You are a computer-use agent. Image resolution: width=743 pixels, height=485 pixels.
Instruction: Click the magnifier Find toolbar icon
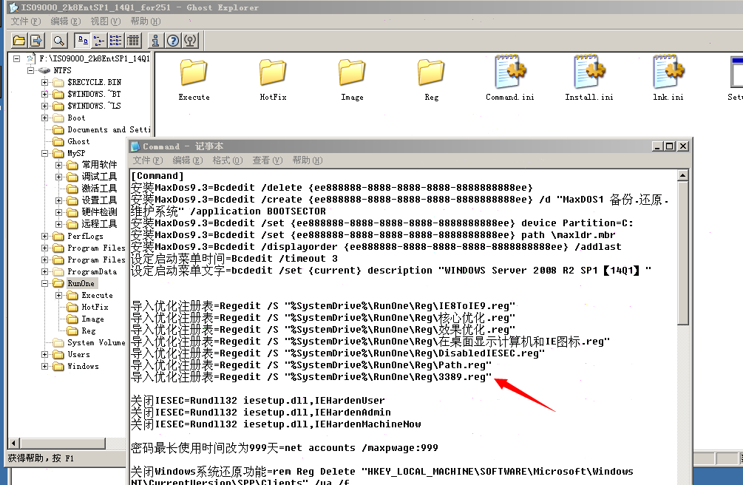pyautogui.click(x=59, y=40)
